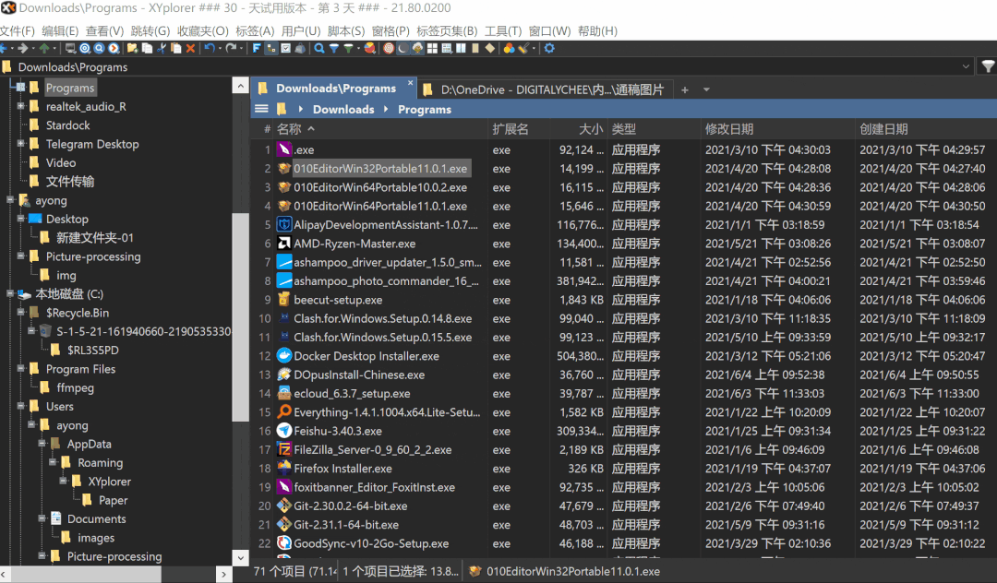This screenshot has width=997, height=583.
Task: Click the Paste clipboard icon
Action: click(x=176, y=48)
